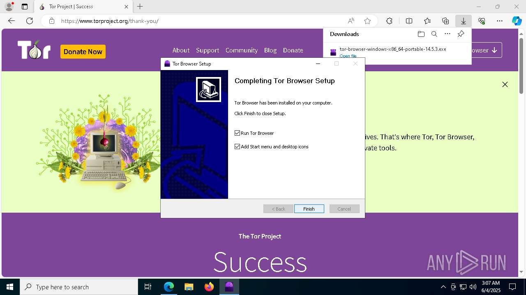Open more options in Downloads panel
This screenshot has width=526, height=295.
tap(448, 34)
